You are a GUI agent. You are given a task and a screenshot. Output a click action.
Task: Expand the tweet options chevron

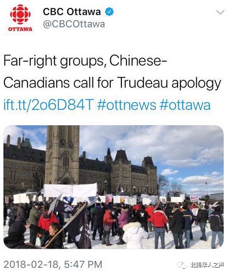[220, 12]
